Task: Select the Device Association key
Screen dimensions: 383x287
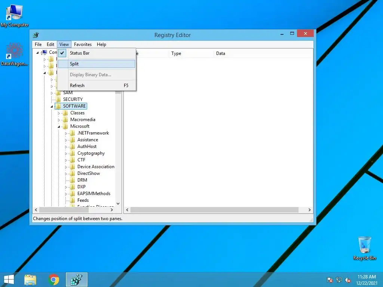Action: [x=96, y=167]
